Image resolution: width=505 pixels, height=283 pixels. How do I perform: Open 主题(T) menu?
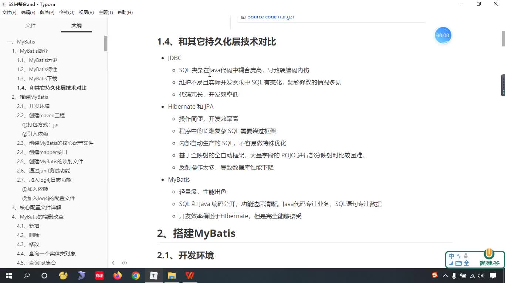click(106, 13)
